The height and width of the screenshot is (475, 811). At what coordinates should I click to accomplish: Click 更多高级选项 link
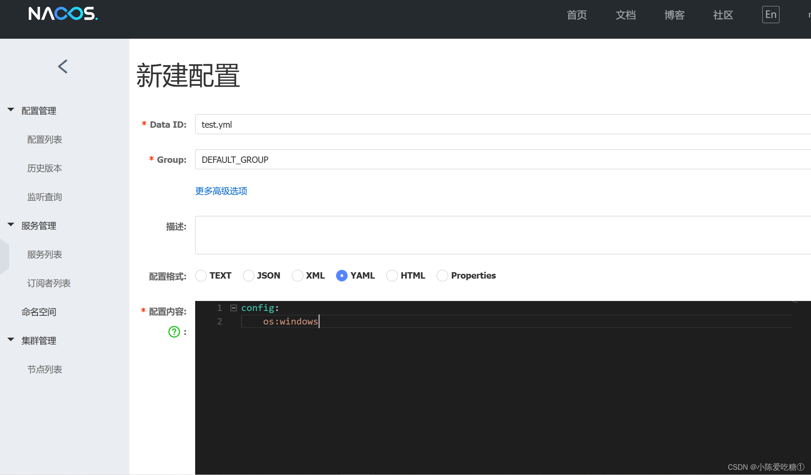click(x=221, y=191)
